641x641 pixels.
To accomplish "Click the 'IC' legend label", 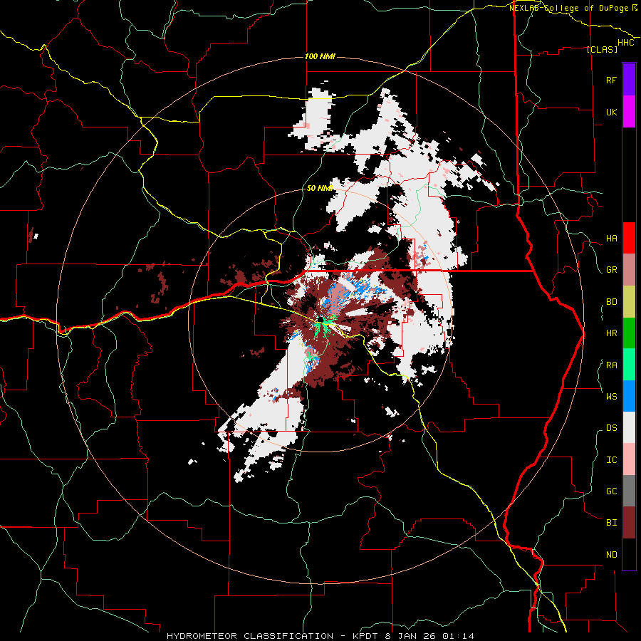I will coord(611,460).
